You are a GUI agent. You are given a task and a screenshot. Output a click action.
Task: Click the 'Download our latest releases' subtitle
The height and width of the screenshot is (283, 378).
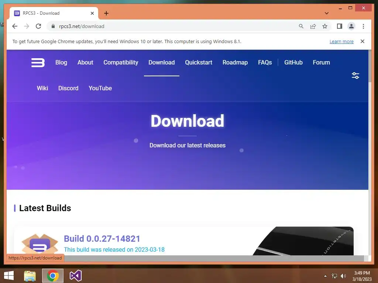(188, 145)
